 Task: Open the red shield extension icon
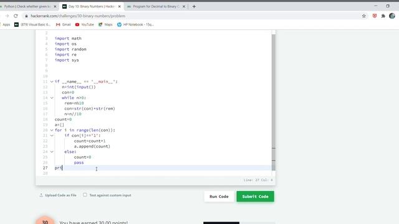tap(375, 16)
